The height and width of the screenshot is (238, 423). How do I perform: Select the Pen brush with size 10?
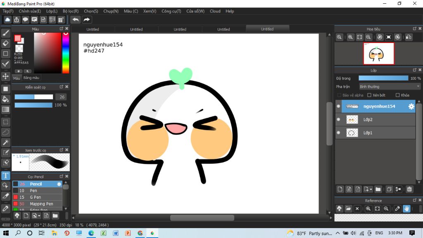coord(37,190)
